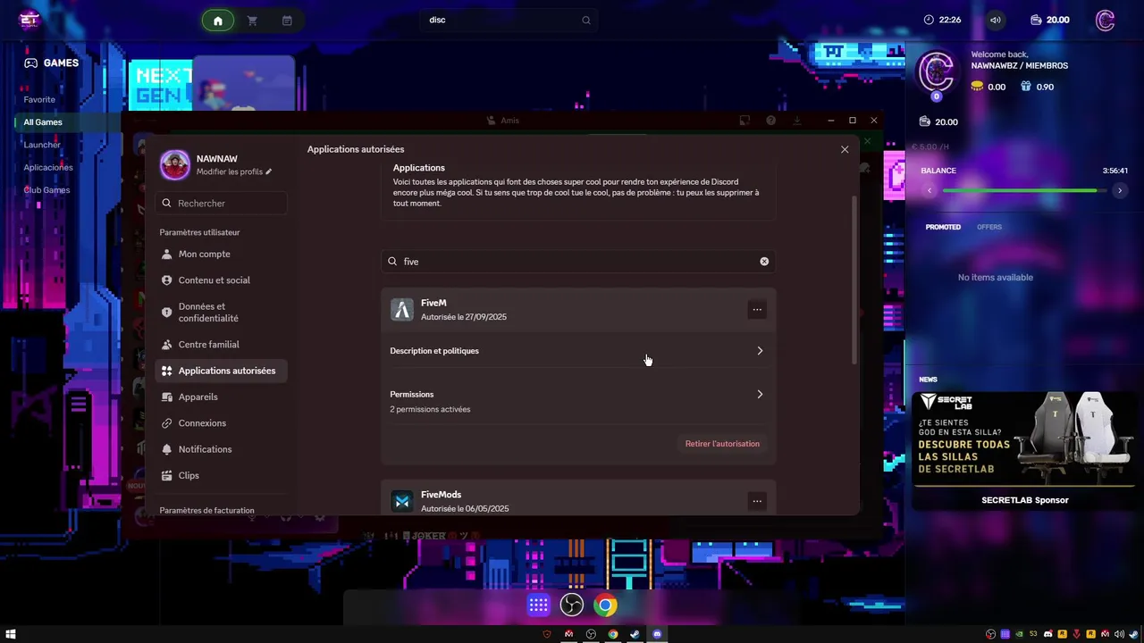Open Mon compte settings

221,255
